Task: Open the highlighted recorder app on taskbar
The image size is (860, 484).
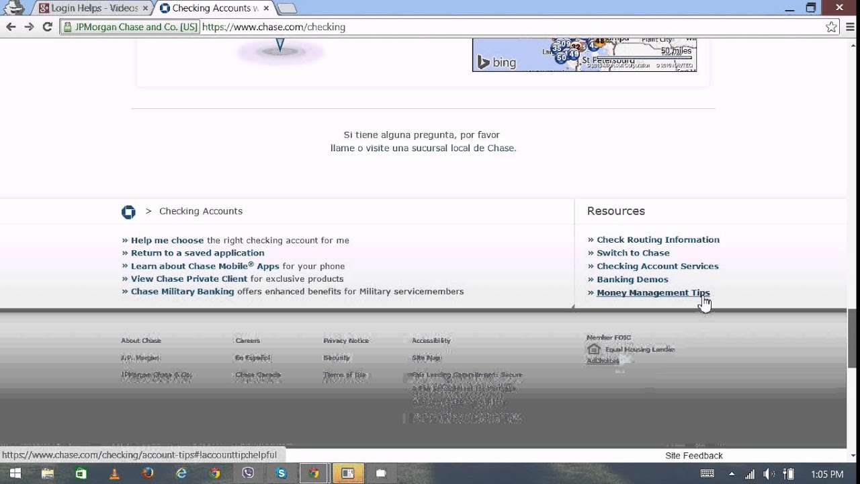Action: (x=348, y=473)
